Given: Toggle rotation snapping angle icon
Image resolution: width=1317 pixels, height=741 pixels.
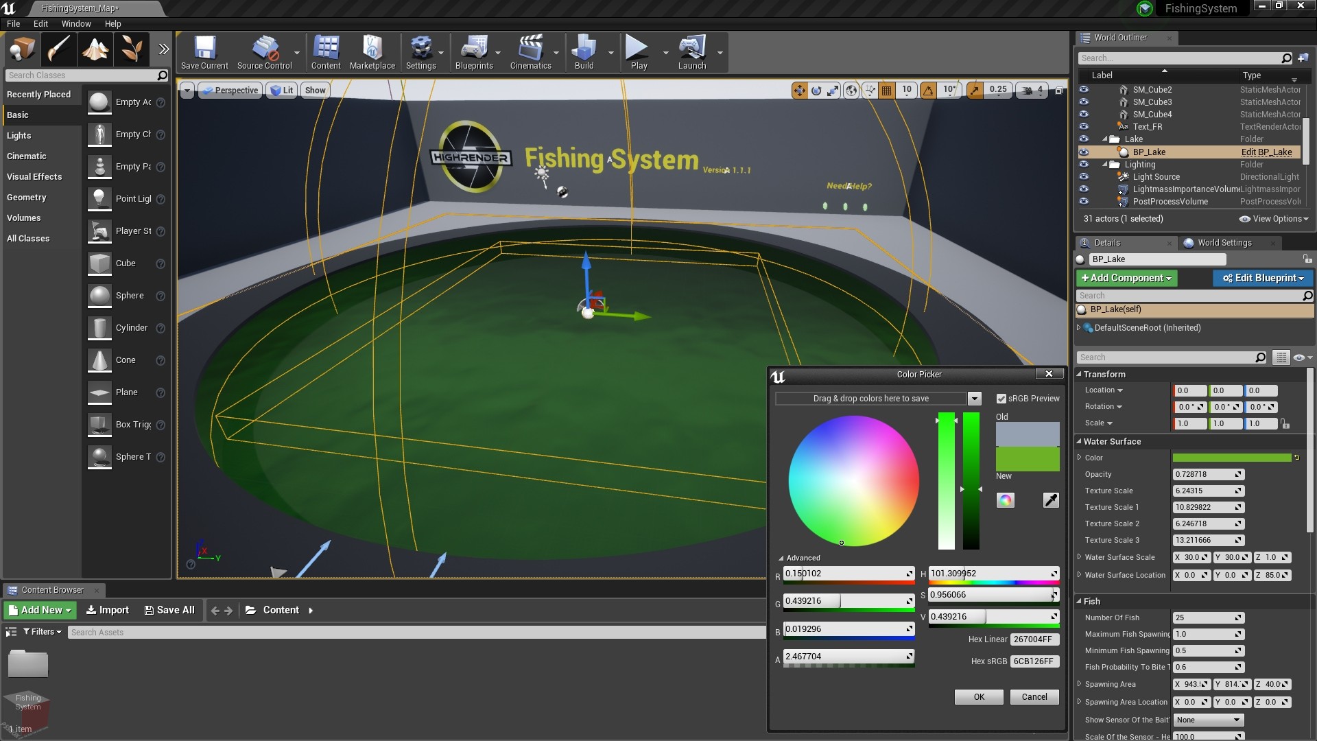Looking at the screenshot, I should (x=928, y=90).
